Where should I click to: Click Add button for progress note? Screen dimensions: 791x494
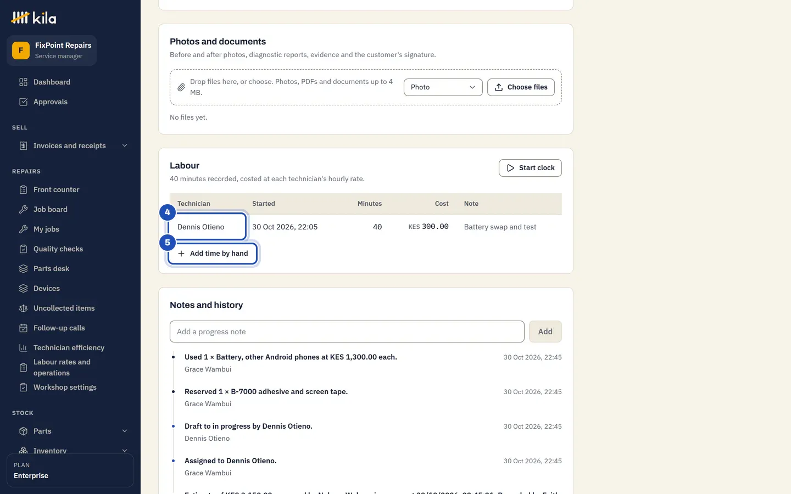tap(545, 332)
